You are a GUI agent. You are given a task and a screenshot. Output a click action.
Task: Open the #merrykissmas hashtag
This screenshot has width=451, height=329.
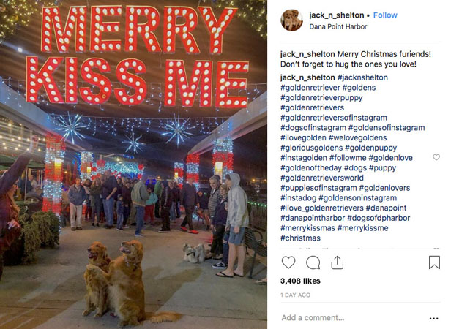coord(307,228)
